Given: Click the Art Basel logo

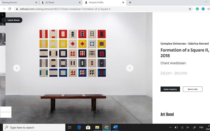Looking at the screenshot, I should pos(167,114).
